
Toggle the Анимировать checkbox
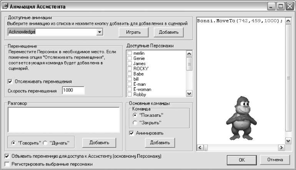click(x=131, y=133)
